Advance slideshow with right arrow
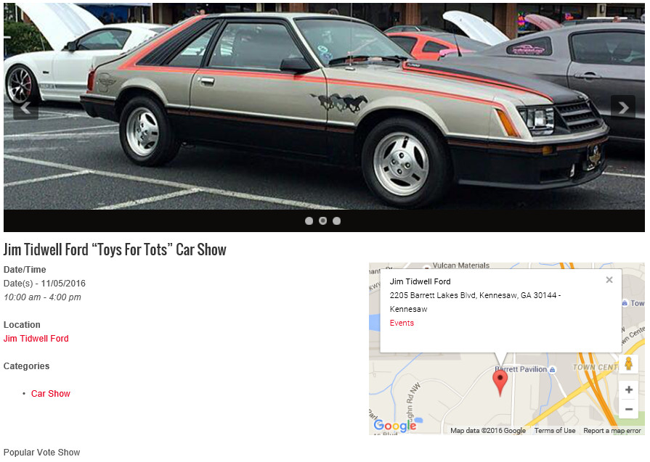Viewport: 650px width, 462px height. click(623, 107)
